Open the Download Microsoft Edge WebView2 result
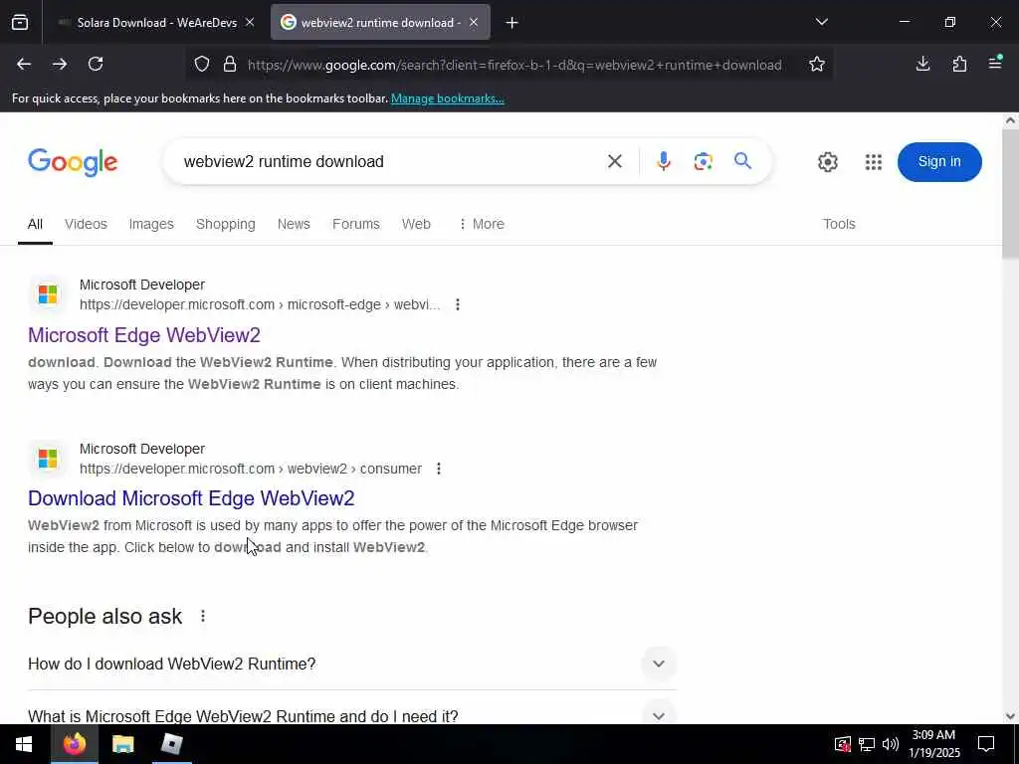The height and width of the screenshot is (764, 1019). (191, 498)
